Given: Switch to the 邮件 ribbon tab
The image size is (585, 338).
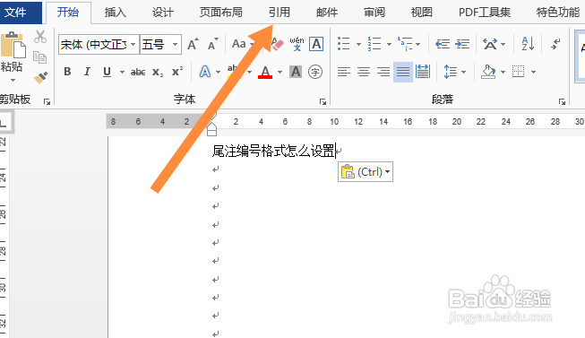Looking at the screenshot, I should 327,13.
